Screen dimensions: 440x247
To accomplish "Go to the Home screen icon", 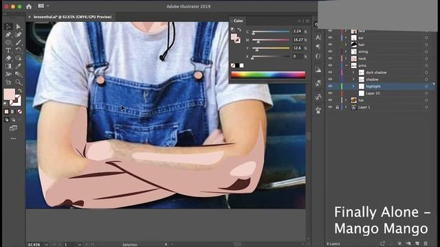I will (29, 6).
